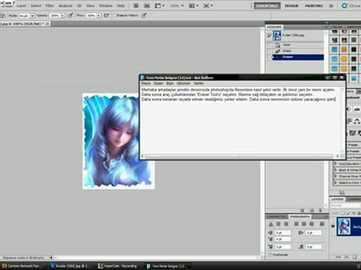Click Notepad horizontal scrollbar left arrow
The image size is (361, 270).
coord(142,156)
